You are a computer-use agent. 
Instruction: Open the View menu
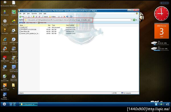28,14
